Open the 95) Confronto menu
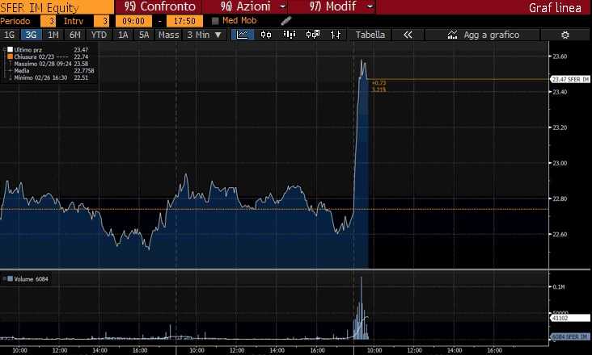The image size is (592, 355). pos(159,6)
